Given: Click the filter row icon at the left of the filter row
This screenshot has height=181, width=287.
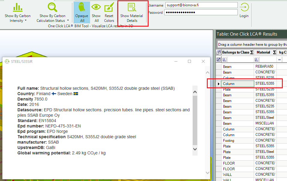Looking at the screenshot, I should tap(219, 60).
